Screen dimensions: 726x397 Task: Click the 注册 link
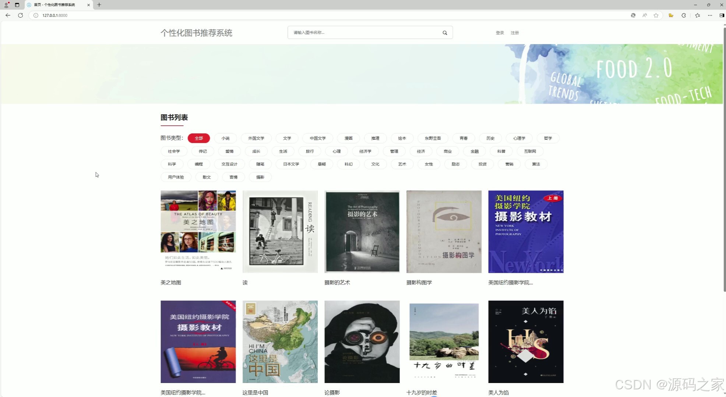(x=515, y=32)
